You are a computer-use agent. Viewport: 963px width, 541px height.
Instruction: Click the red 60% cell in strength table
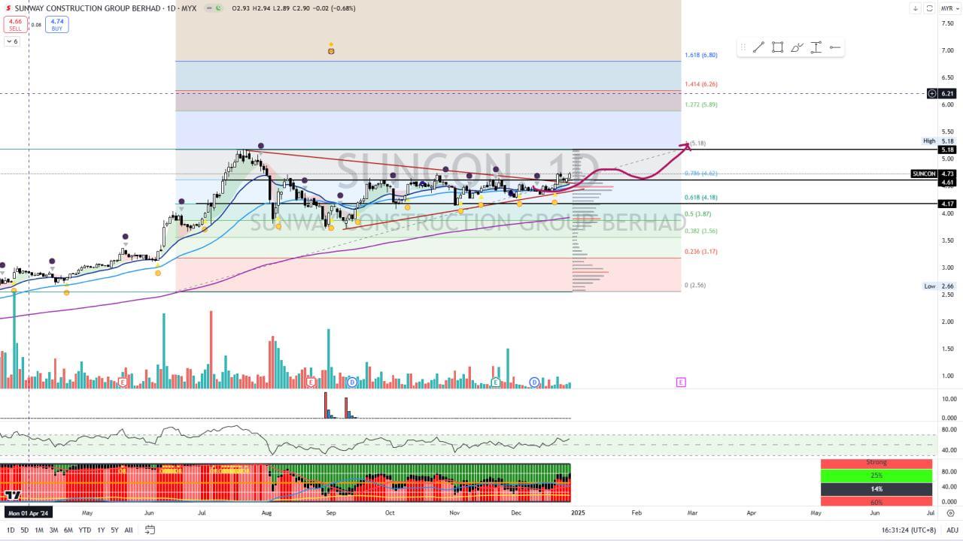pos(876,502)
